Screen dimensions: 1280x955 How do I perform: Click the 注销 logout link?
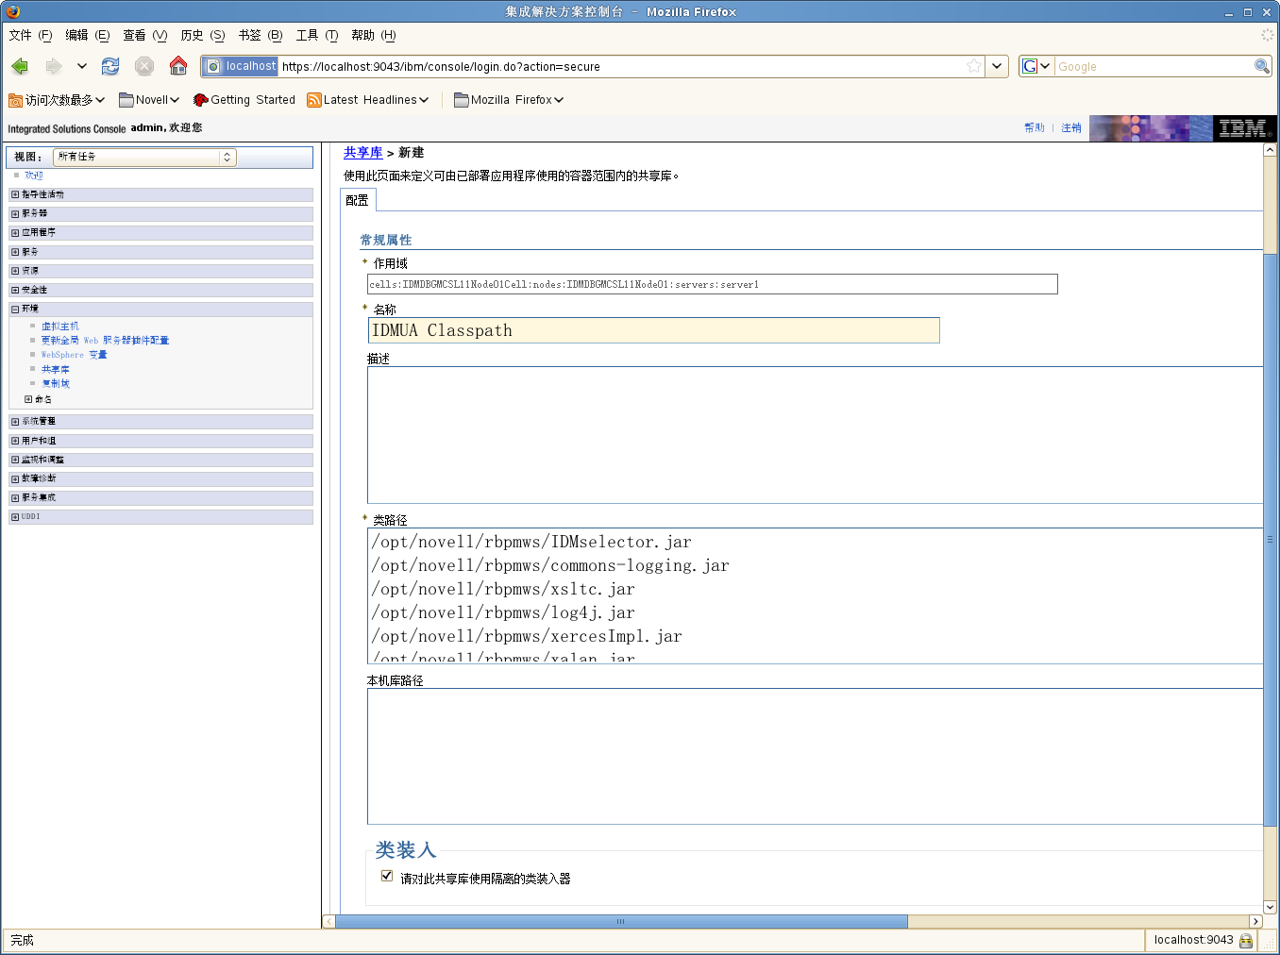point(1071,128)
